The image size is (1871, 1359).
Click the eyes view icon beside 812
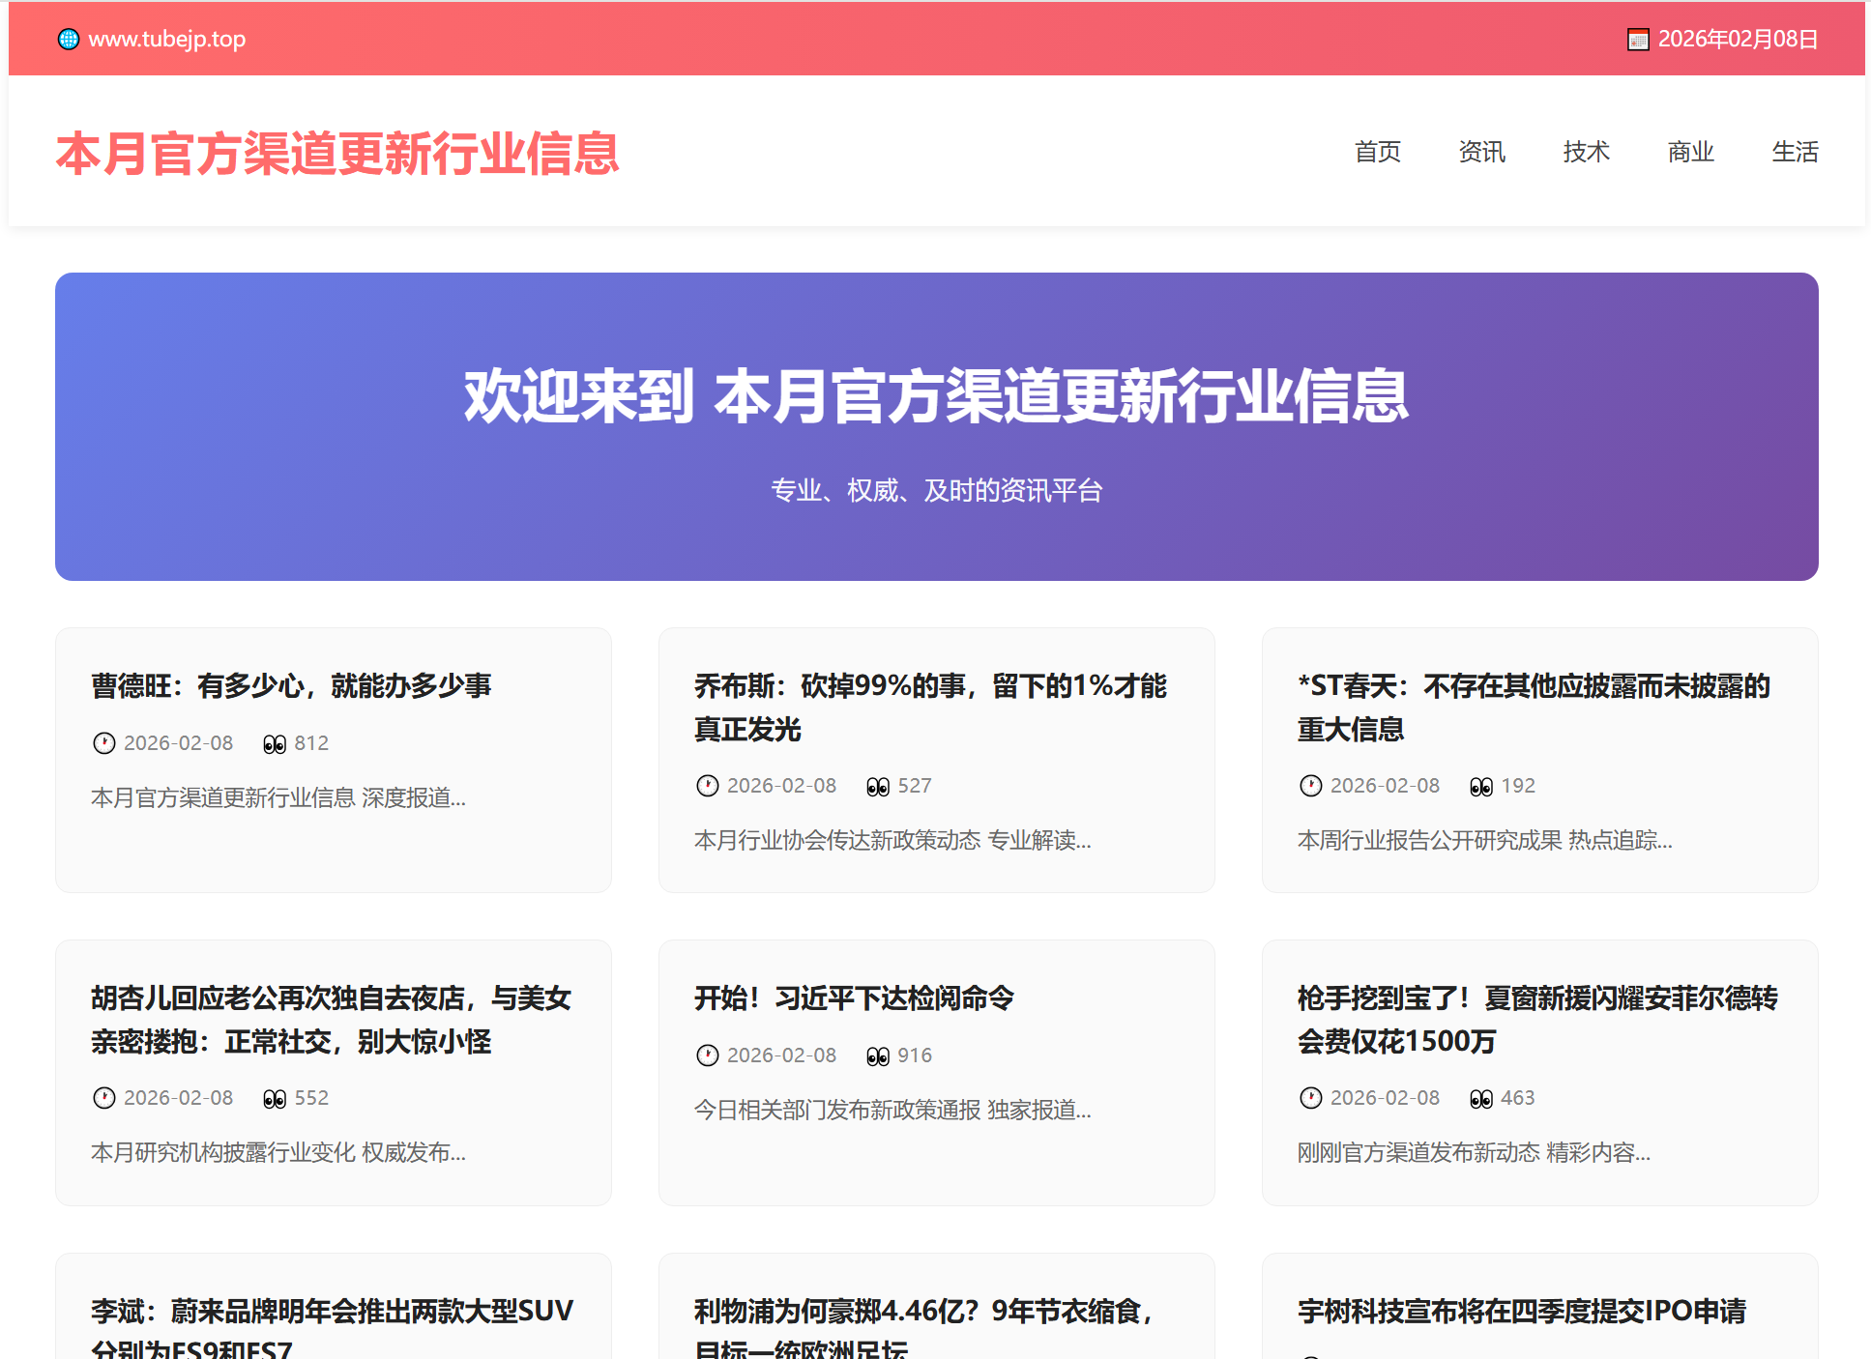click(x=275, y=743)
